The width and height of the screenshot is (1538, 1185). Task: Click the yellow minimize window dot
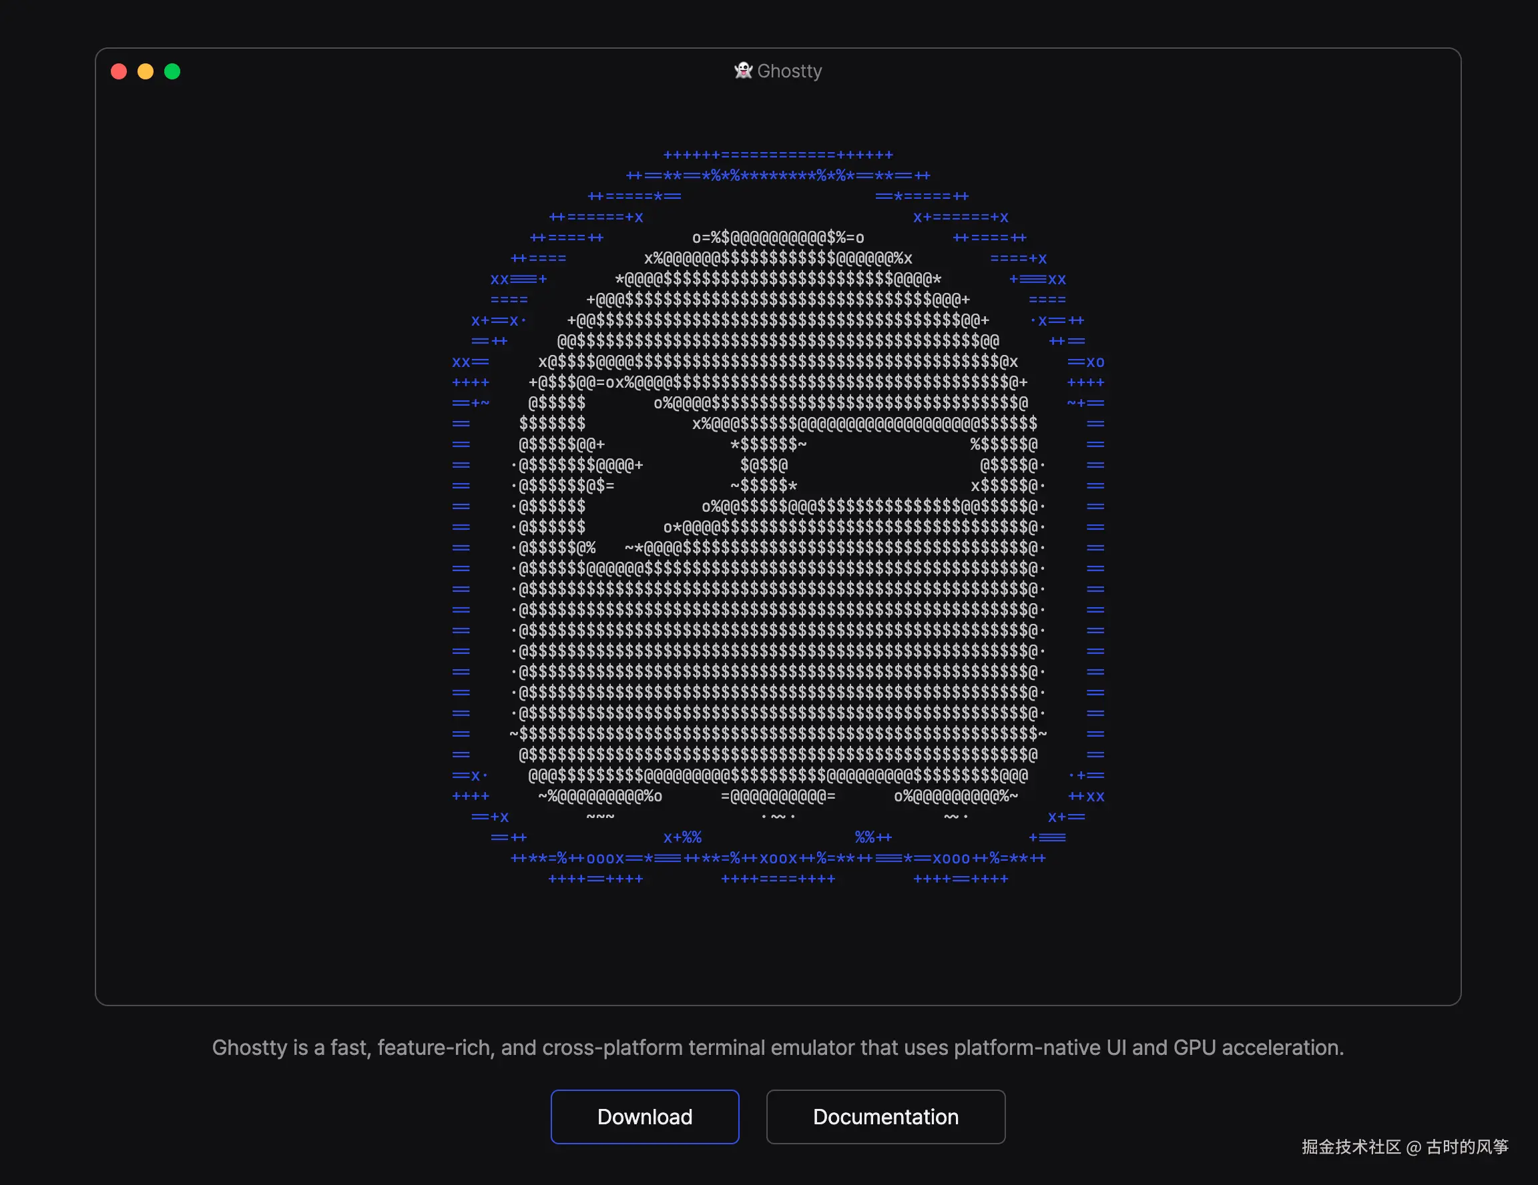[146, 72]
